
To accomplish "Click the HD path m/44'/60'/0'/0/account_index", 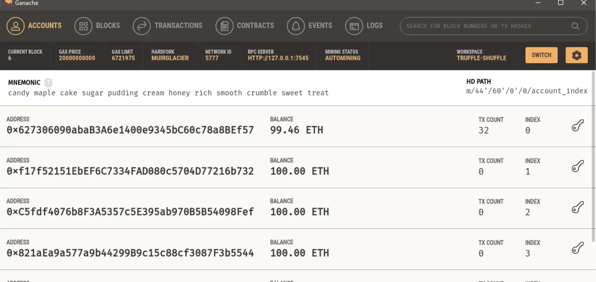I will click(527, 91).
